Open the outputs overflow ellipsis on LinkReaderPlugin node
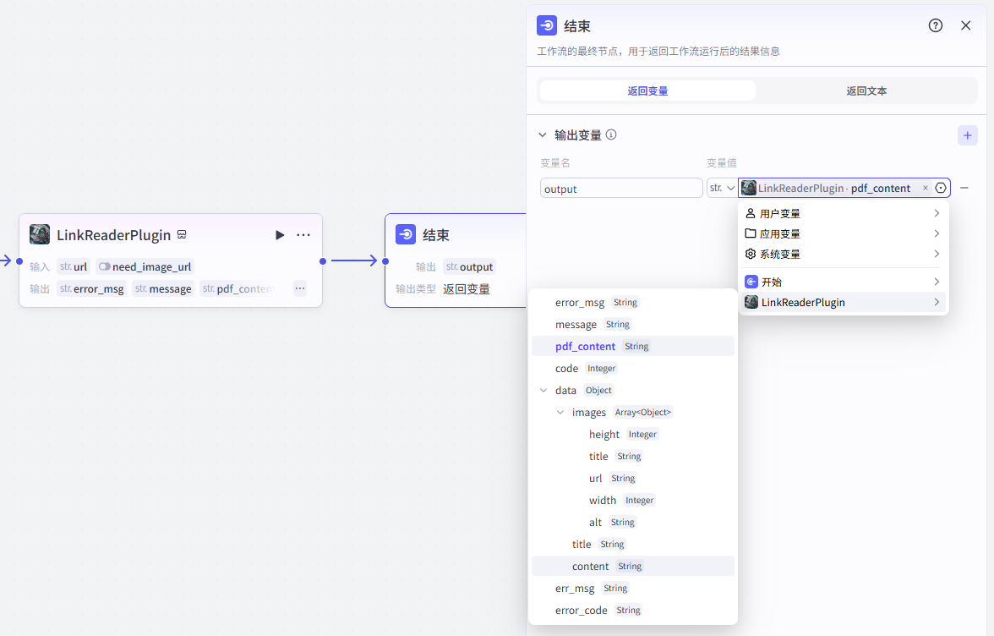The height and width of the screenshot is (636, 994). click(x=300, y=288)
